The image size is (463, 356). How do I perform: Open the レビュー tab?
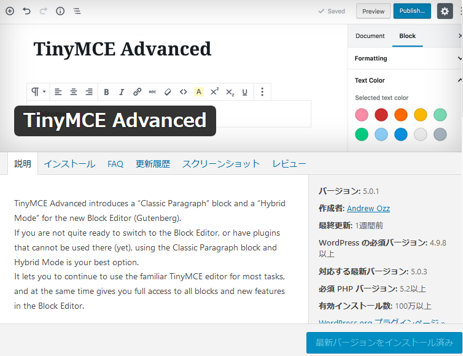(289, 164)
